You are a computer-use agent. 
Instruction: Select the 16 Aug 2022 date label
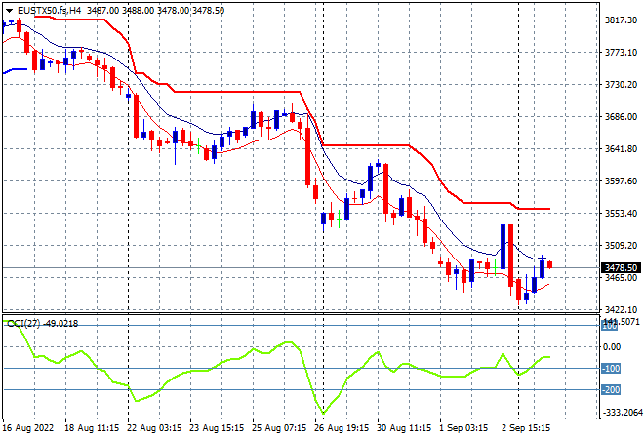click(28, 428)
